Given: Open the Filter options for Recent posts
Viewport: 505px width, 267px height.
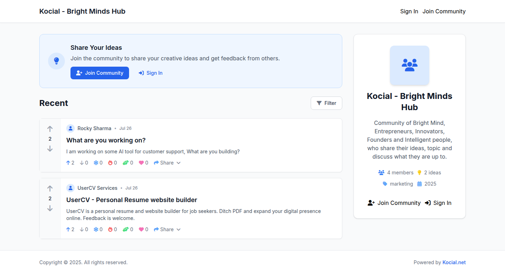Looking at the screenshot, I should coord(326,103).
